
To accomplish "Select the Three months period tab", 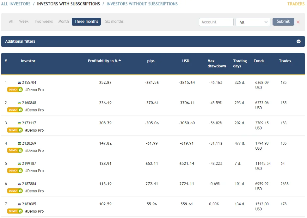I will tap(86, 22).
